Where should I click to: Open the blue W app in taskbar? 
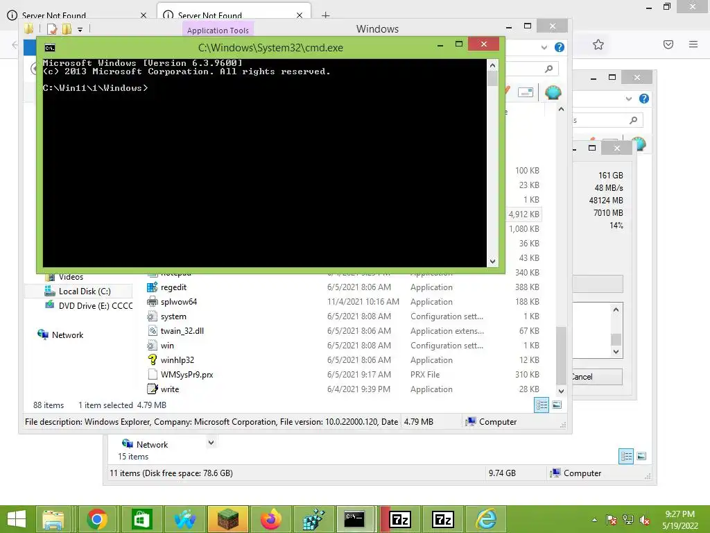pos(184,519)
